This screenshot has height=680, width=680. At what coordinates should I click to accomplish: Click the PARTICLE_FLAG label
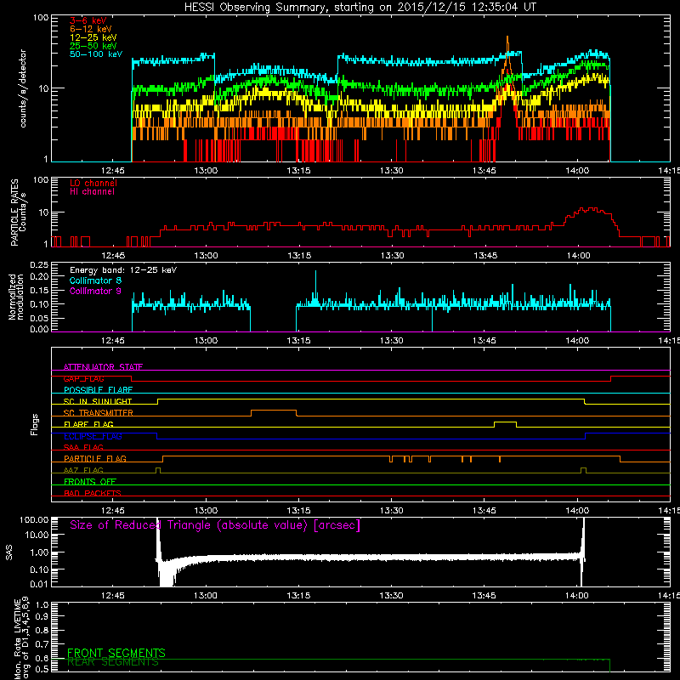pyautogui.click(x=95, y=458)
